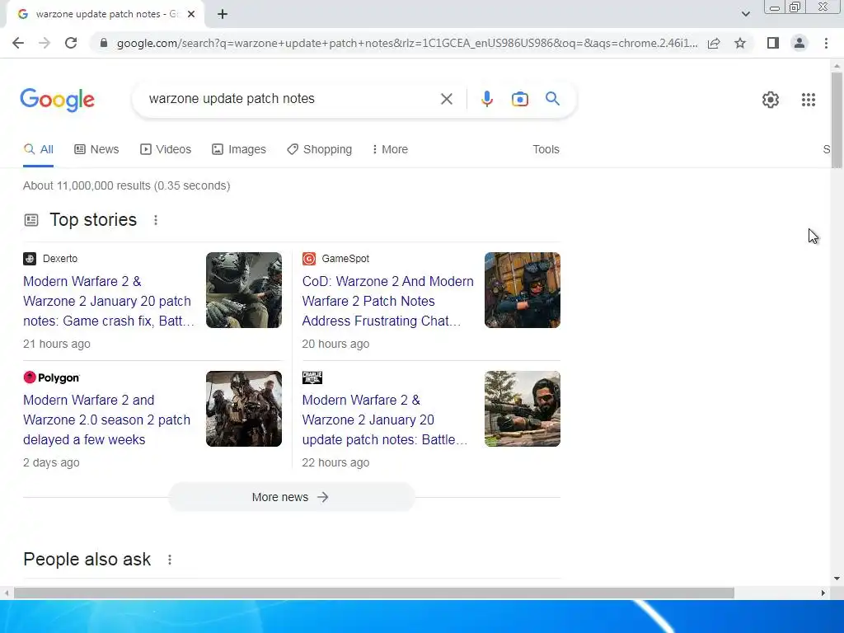Reload the current page
Viewport: 844px width, 633px height.
click(x=71, y=43)
